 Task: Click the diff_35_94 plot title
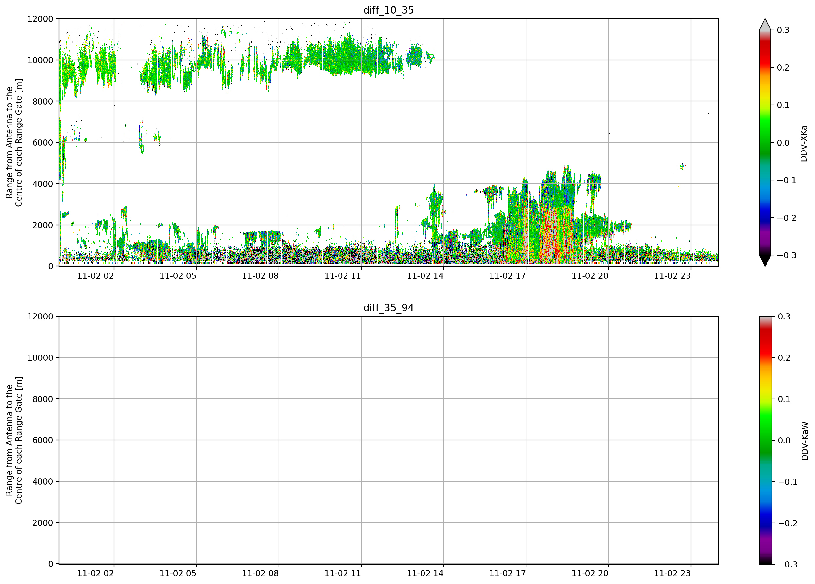point(388,308)
